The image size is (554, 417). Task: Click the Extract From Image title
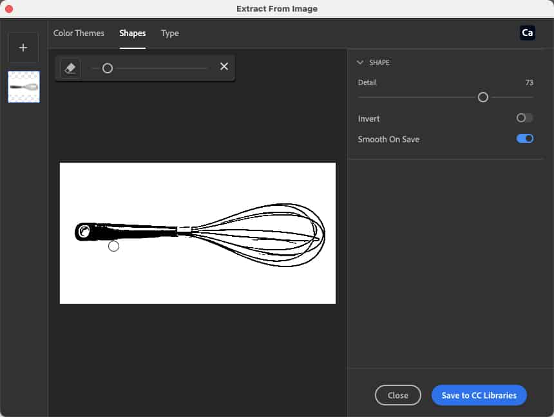(277, 9)
